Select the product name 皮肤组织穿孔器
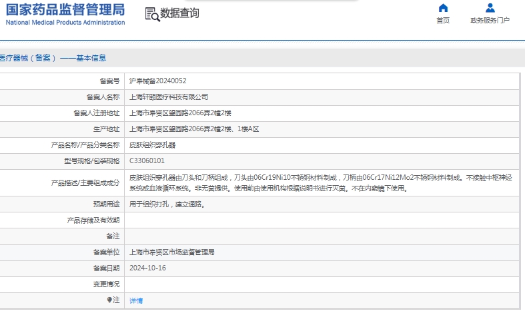 (x=152, y=145)
